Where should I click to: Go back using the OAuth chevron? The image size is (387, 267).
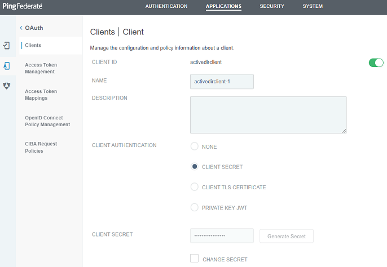coord(21,28)
